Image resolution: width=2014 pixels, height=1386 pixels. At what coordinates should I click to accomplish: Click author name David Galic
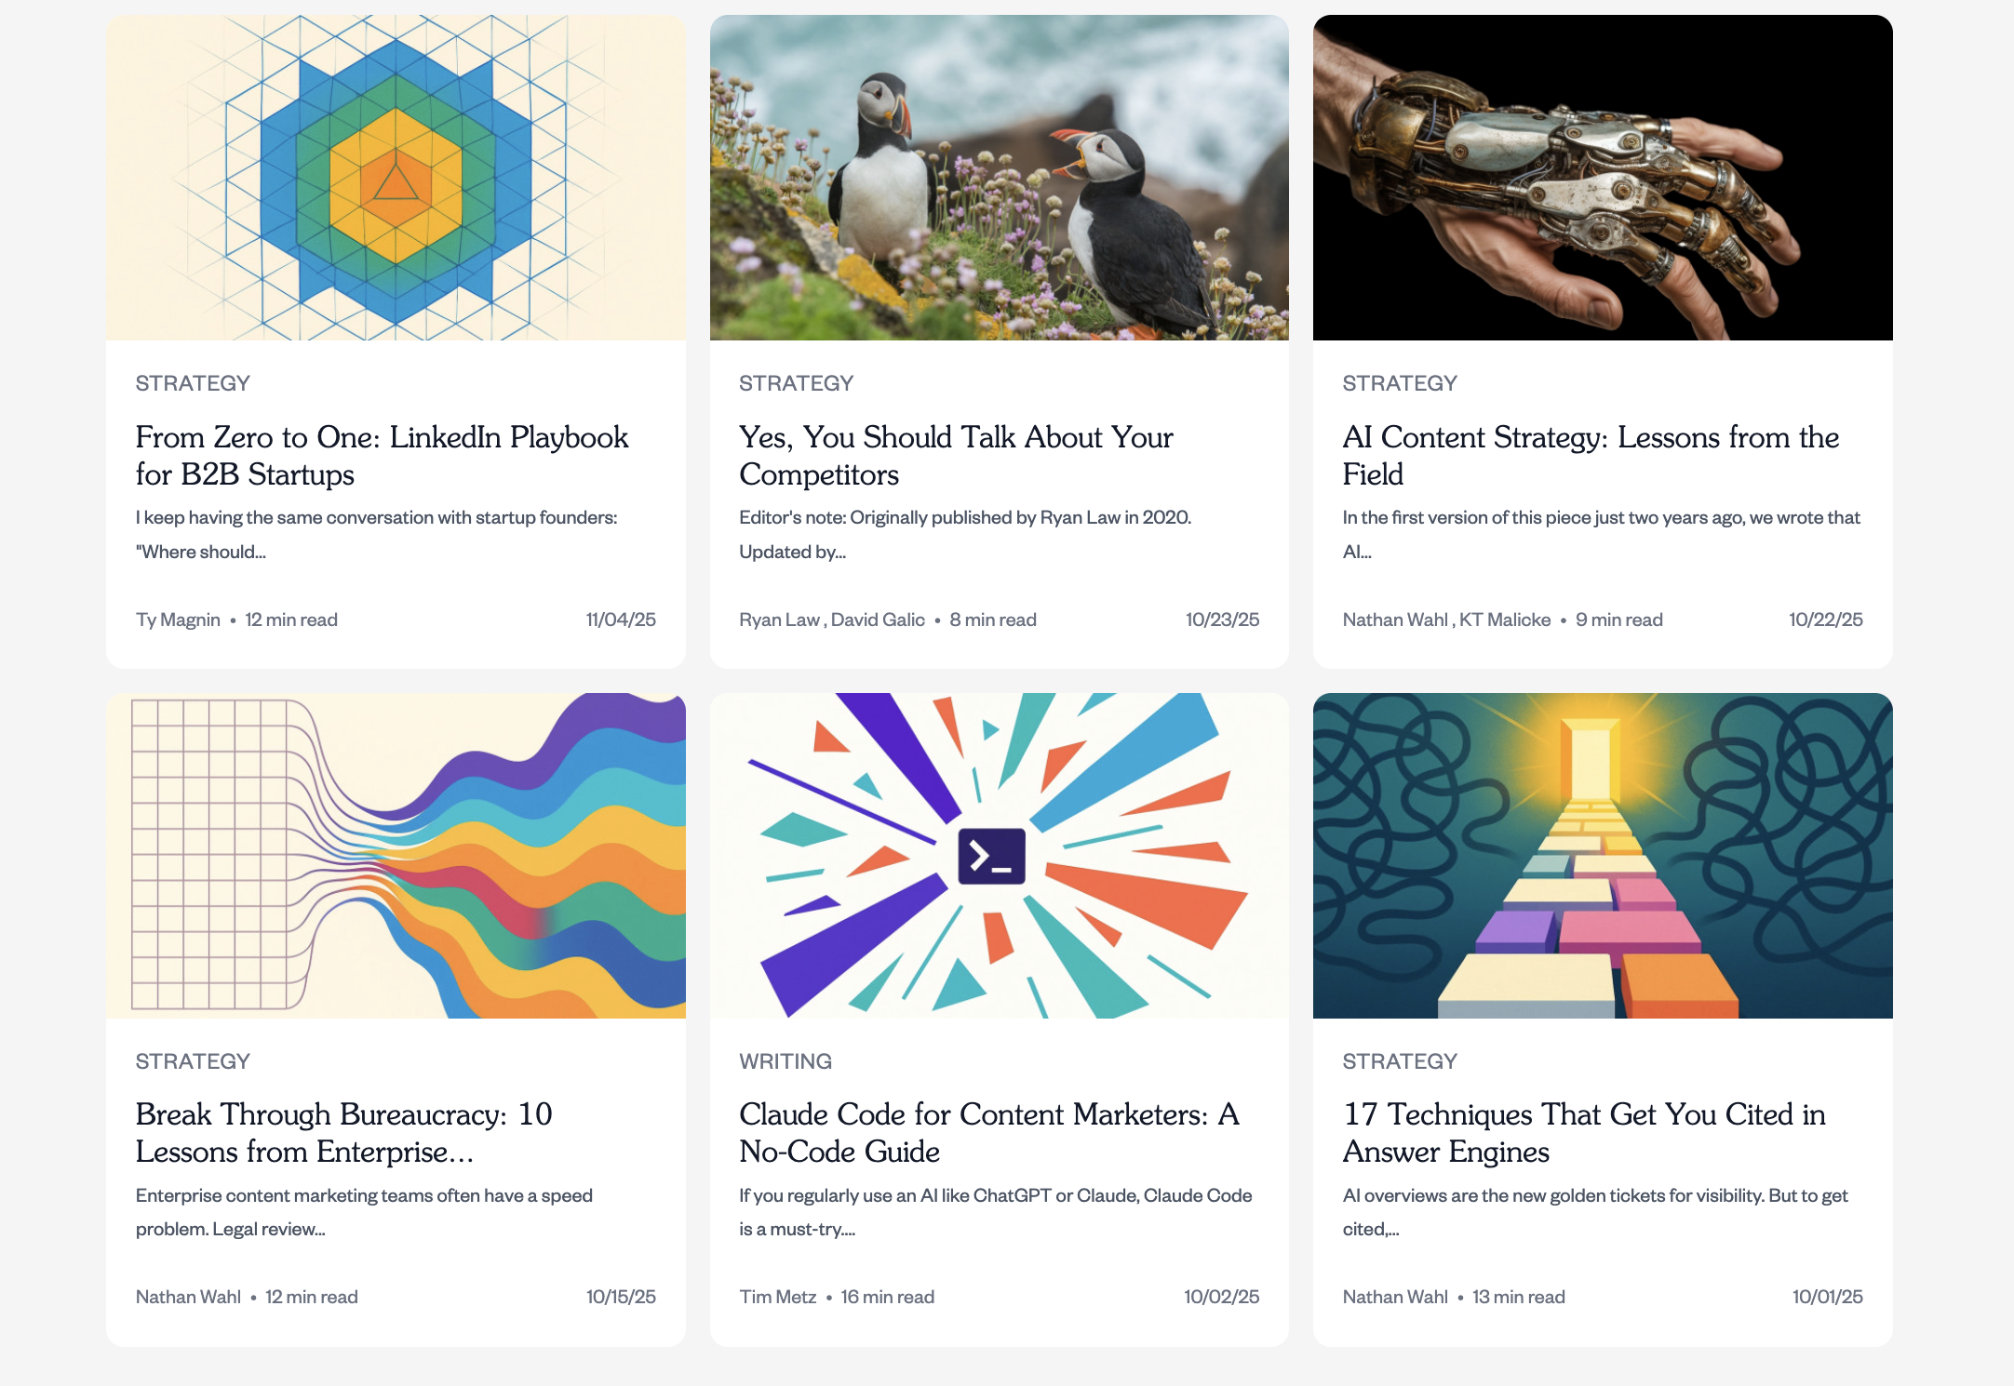coord(878,620)
